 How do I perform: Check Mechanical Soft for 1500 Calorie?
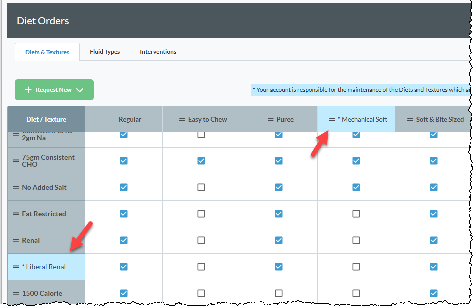coord(356,293)
